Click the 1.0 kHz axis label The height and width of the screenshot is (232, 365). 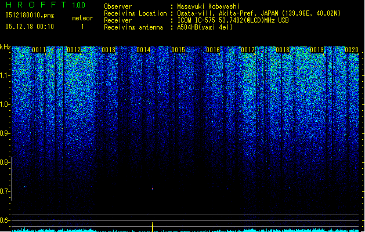[5, 104]
